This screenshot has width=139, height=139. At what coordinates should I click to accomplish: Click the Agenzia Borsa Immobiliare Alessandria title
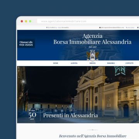point(92,39)
